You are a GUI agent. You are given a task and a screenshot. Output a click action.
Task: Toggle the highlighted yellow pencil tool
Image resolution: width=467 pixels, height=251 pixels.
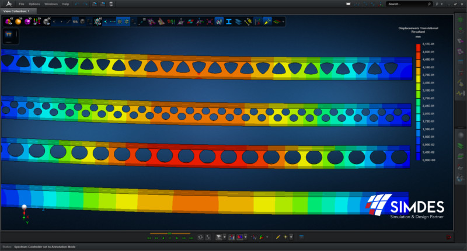[x=267, y=22]
